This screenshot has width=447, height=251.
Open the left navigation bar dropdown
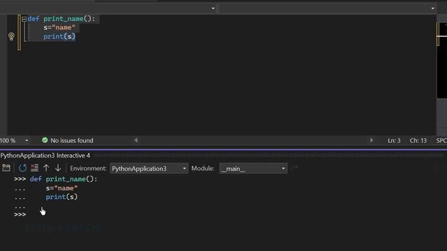tap(213, 8)
